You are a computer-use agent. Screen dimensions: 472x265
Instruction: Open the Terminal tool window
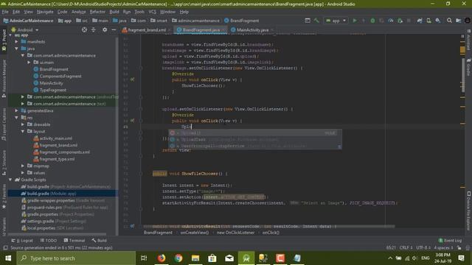click(x=74, y=241)
